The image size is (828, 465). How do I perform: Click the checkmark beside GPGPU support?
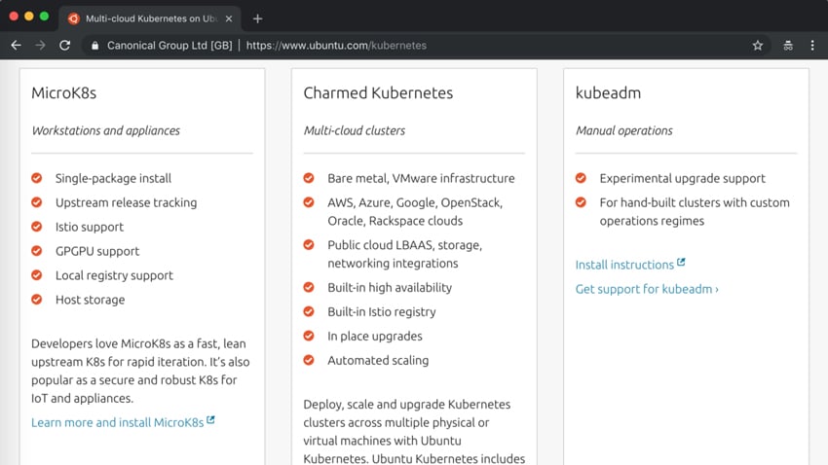36,251
